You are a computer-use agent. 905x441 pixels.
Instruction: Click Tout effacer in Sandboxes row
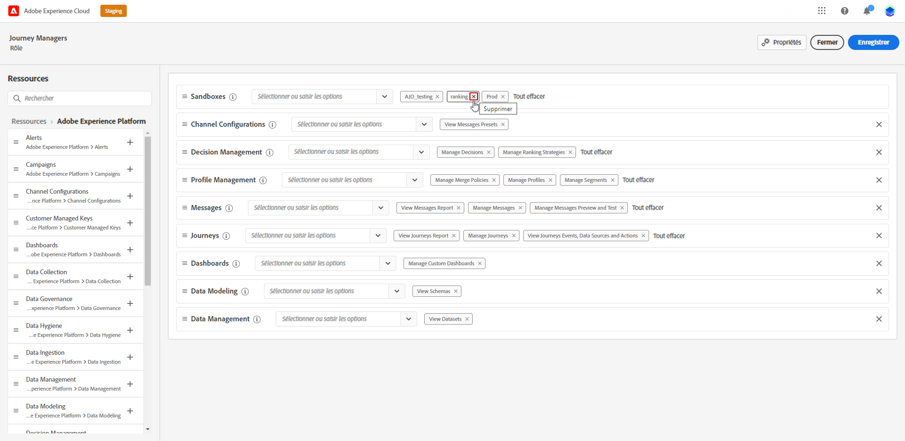(x=529, y=97)
